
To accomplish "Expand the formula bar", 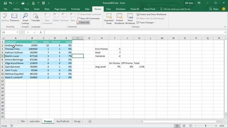I will 225,32.
